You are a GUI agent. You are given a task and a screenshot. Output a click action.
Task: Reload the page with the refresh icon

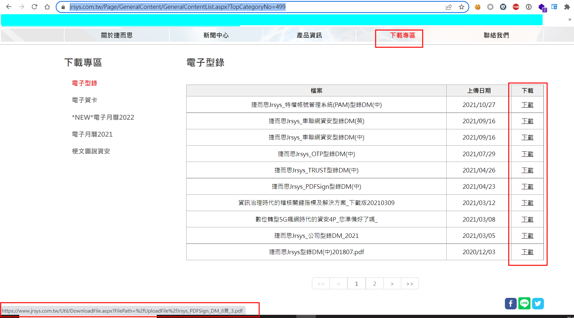point(34,7)
